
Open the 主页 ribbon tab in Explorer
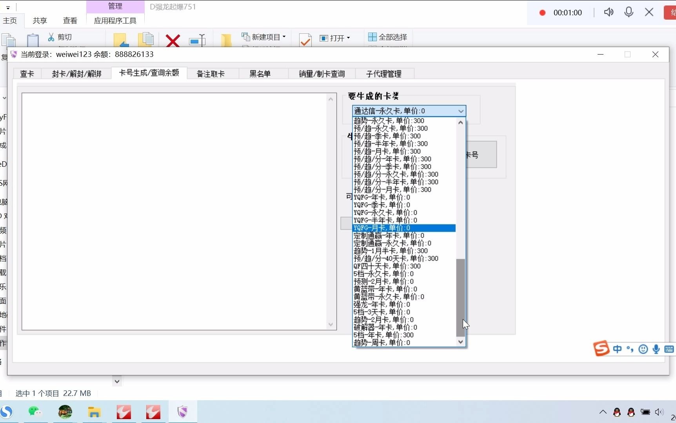tap(11, 21)
